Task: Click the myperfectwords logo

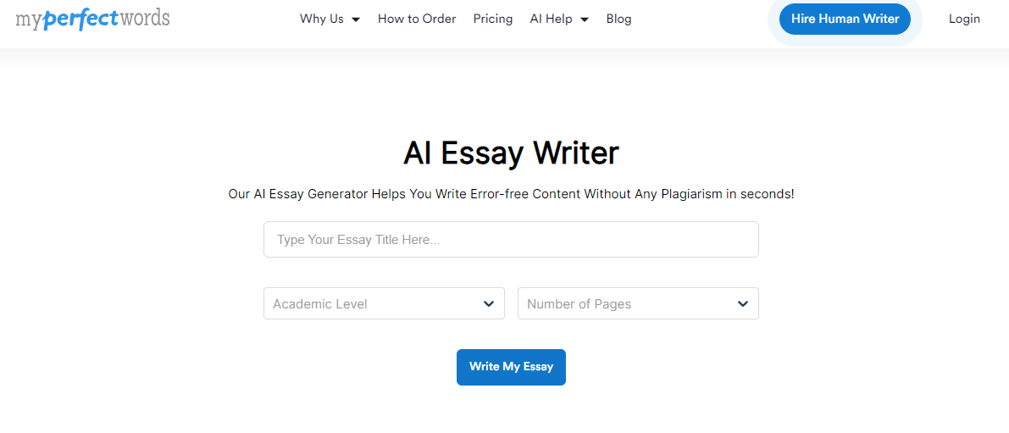Action: pyautogui.click(x=92, y=19)
